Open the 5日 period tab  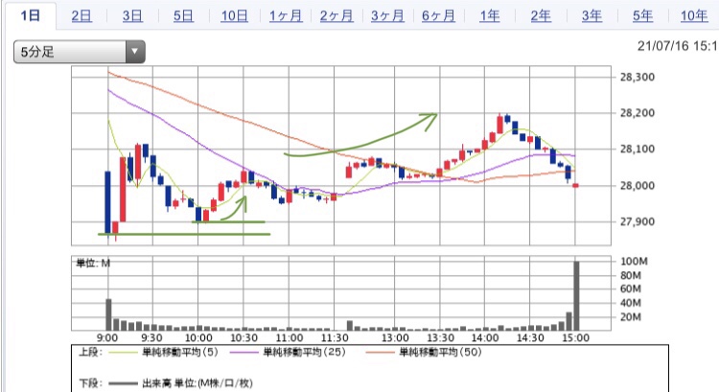point(183,16)
